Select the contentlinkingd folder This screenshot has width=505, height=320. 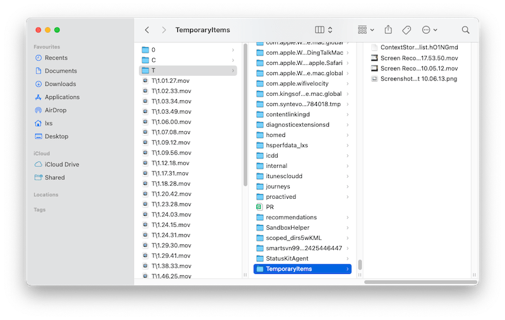point(302,115)
